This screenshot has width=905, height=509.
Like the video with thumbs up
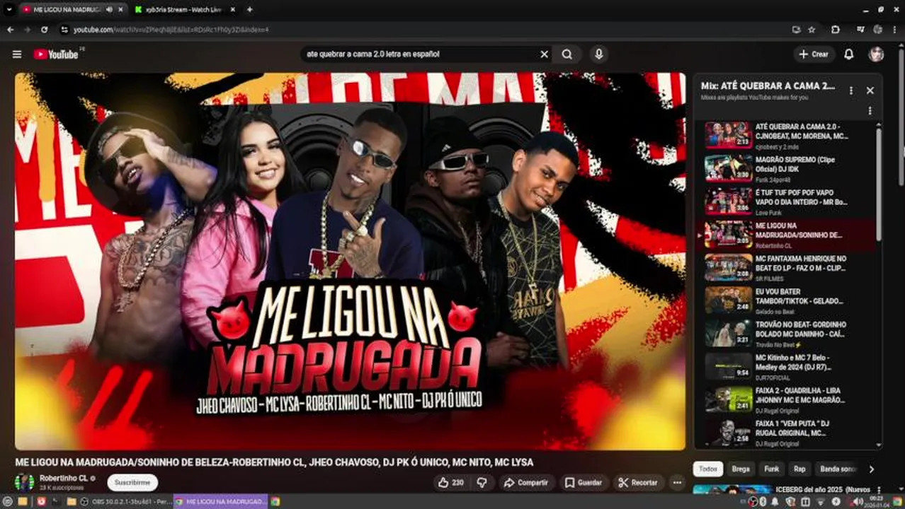(450, 483)
